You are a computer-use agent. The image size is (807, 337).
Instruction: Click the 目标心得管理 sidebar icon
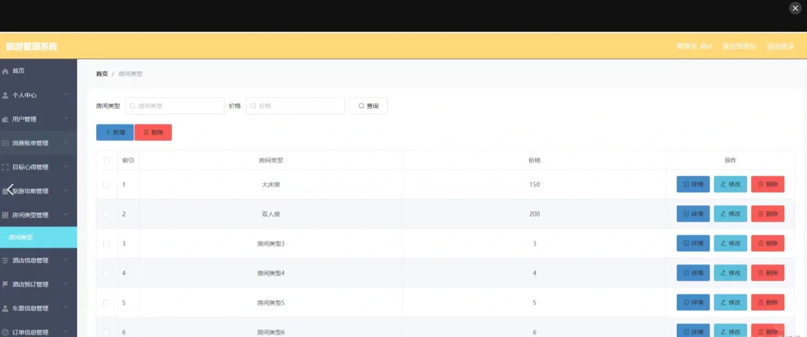click(5, 167)
